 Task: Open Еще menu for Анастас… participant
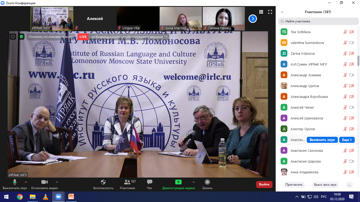pos(347,140)
